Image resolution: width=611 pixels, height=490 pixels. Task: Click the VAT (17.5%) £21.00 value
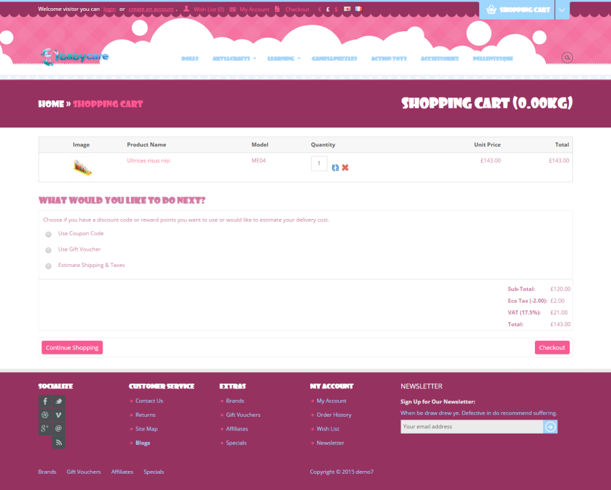(x=559, y=312)
